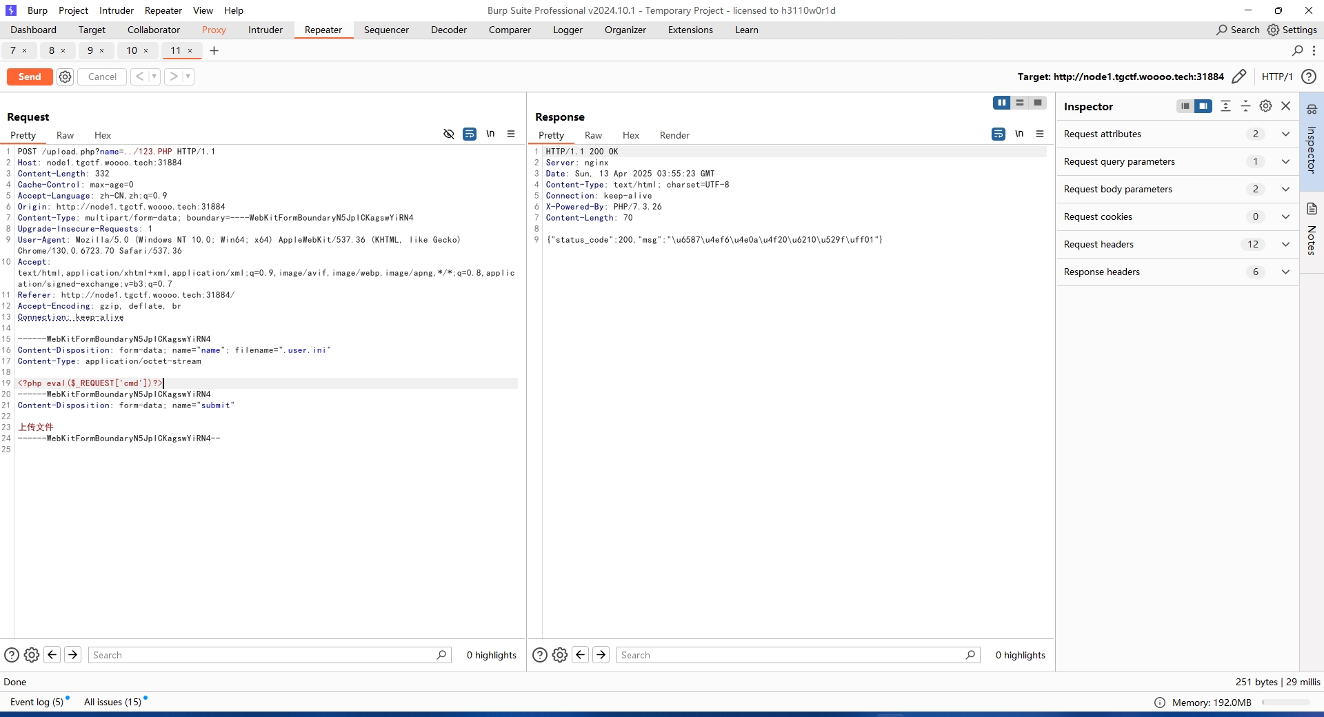
Task: Open Request search settings gear
Action: pos(32,655)
